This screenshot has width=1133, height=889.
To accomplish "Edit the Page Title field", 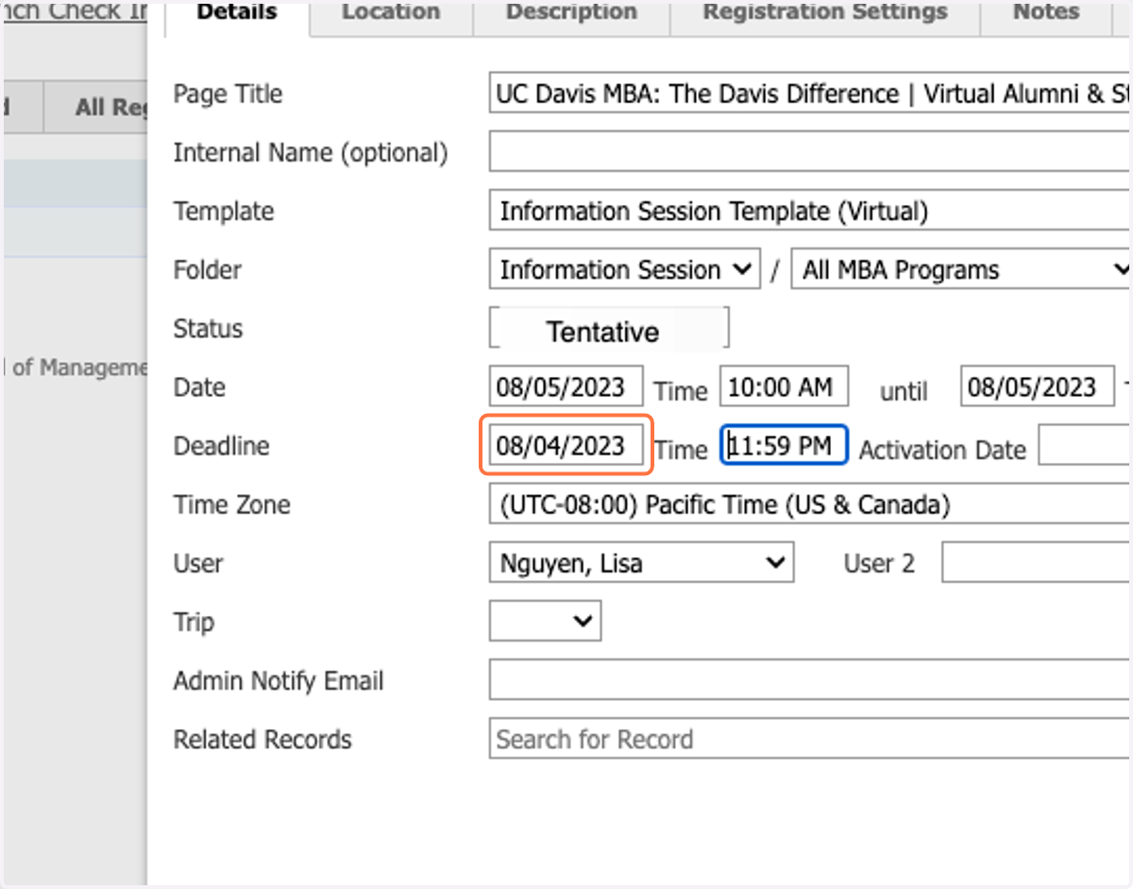I will point(810,94).
